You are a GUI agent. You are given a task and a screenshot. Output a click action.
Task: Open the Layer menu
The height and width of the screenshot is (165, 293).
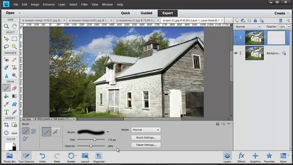pyautogui.click(x=62, y=5)
